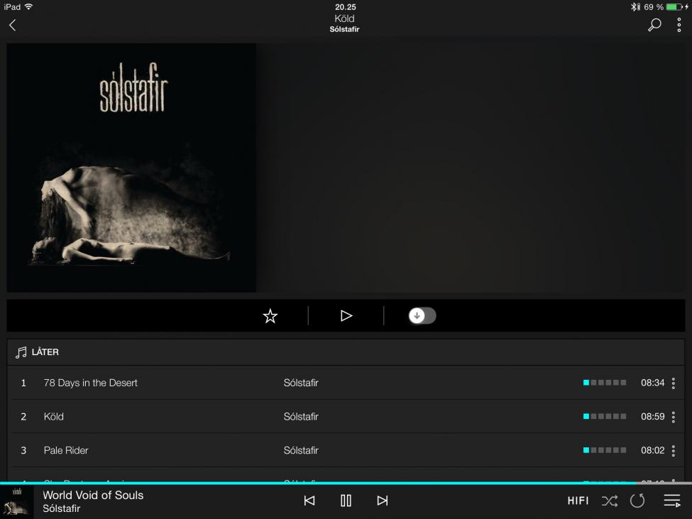Click the 20.25 clock in status bar
Viewport: 692px width, 519px height.
pyautogui.click(x=346, y=7)
